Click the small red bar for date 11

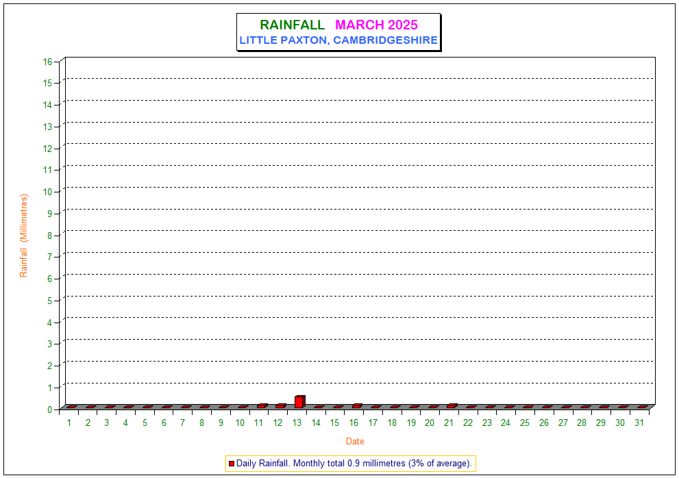262,406
